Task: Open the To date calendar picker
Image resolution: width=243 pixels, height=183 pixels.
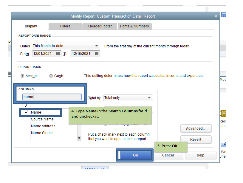Action: pos(97,54)
